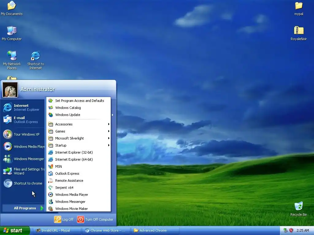314x235 pixels.
Task: Launch Shortcut to chrome
Action: 23,183
